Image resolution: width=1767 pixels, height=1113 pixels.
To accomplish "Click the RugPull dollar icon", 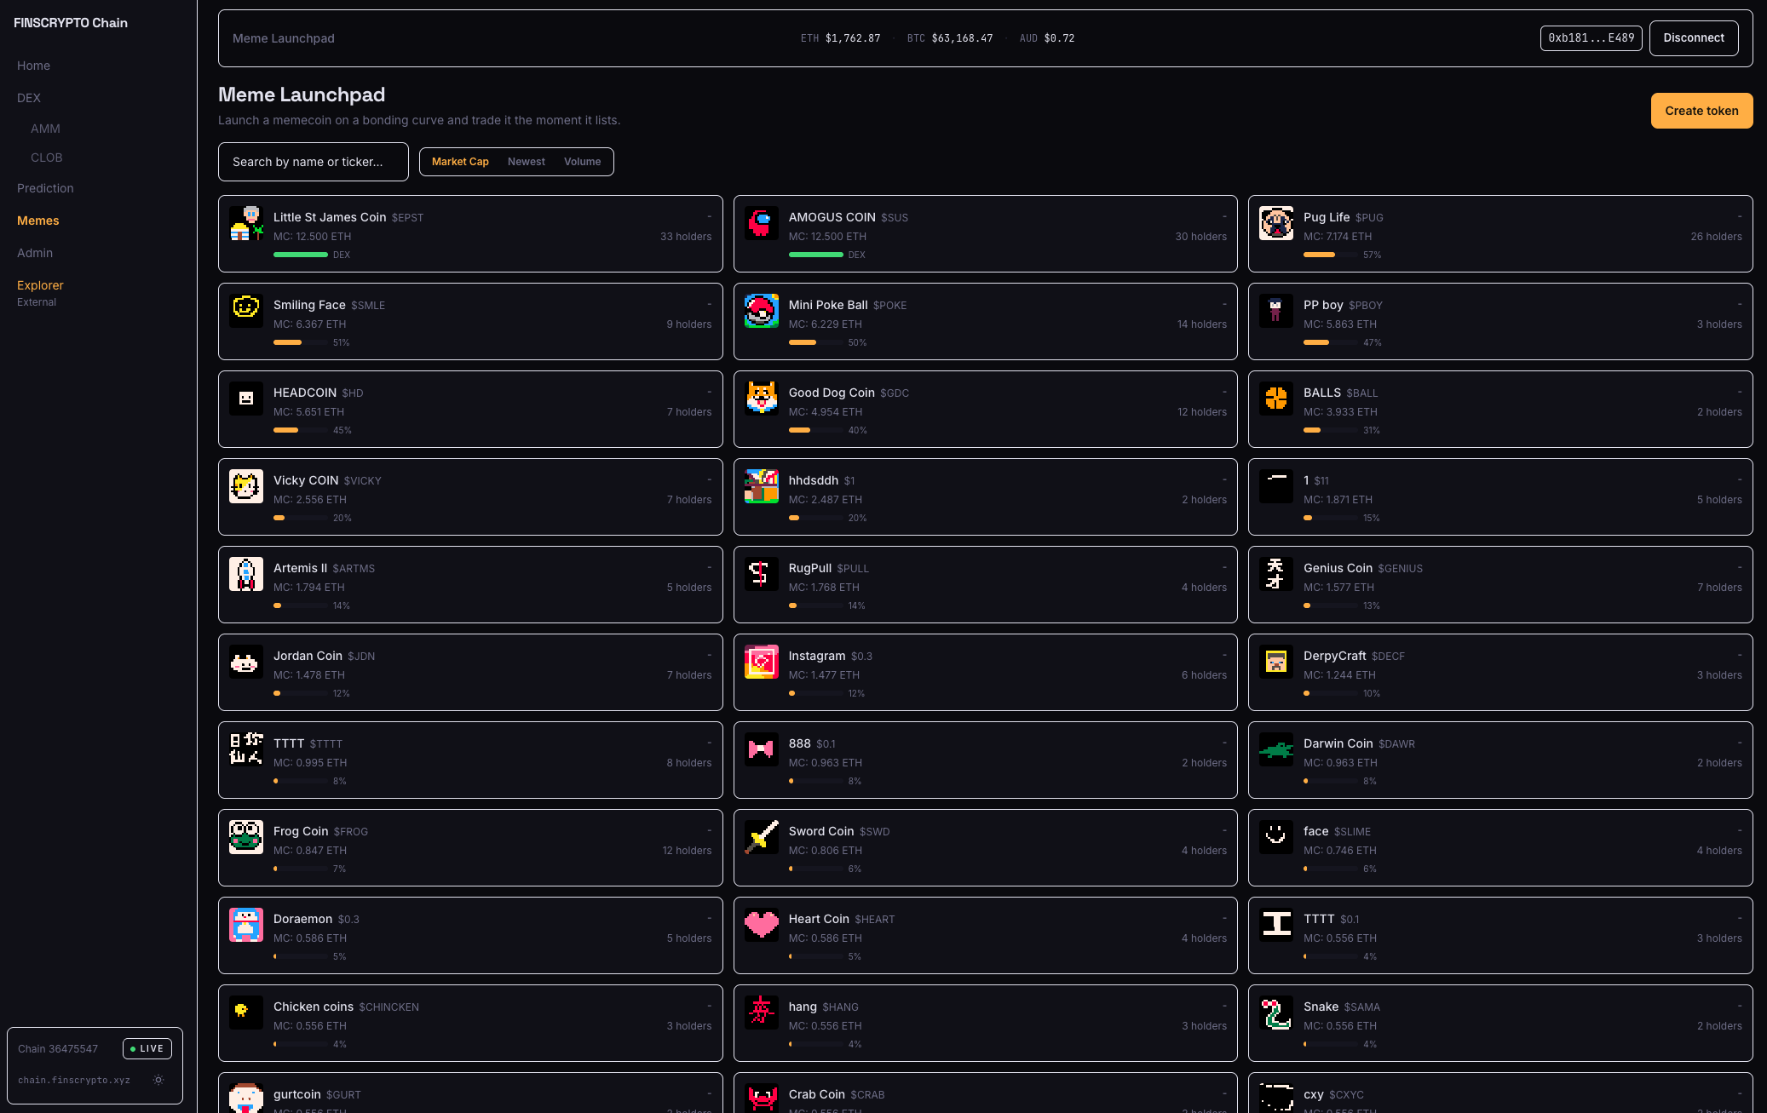I will [x=761, y=574].
